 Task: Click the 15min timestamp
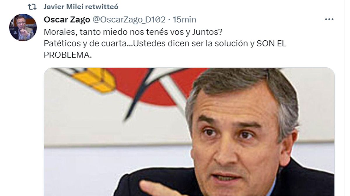[184, 19]
